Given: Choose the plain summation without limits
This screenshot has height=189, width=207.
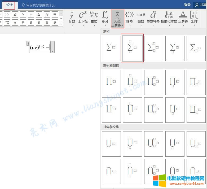Looking at the screenshot, I should click(x=111, y=49).
